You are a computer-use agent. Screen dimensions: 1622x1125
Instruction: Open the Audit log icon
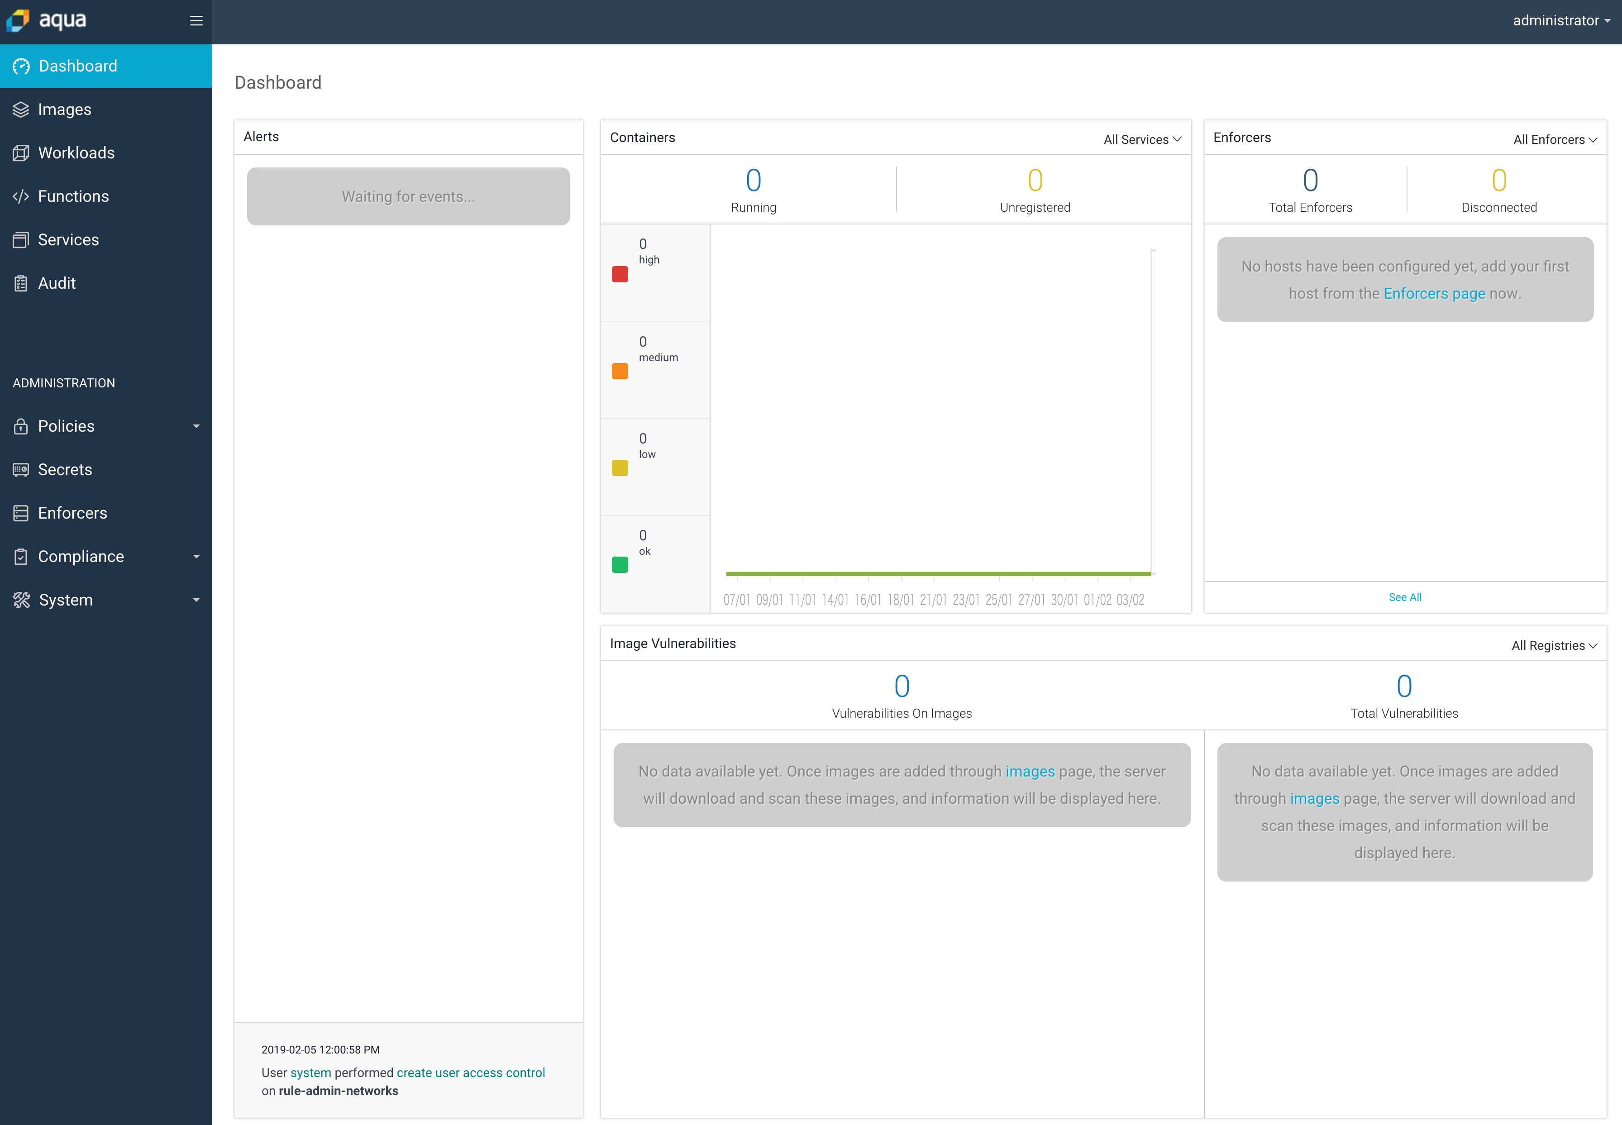[21, 283]
